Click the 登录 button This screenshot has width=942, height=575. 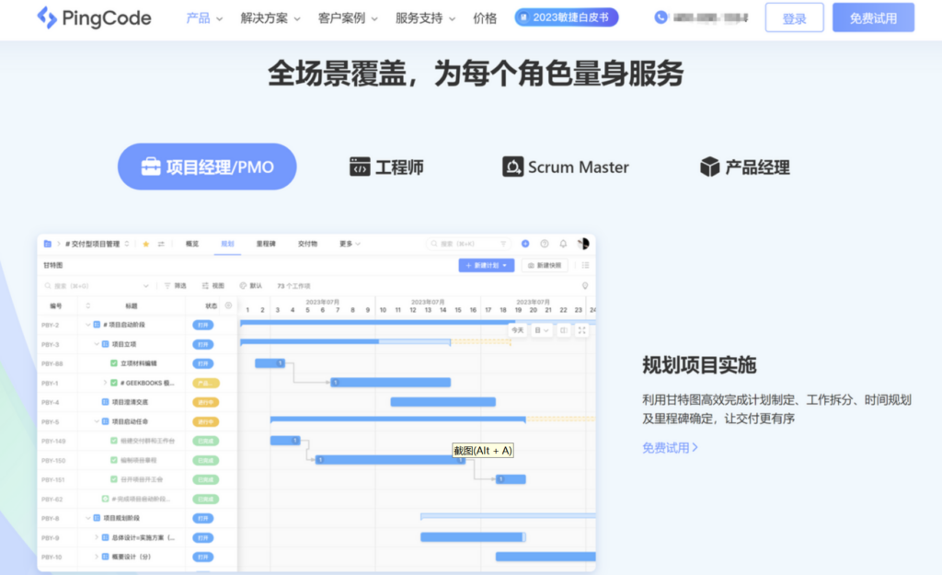pyautogui.click(x=794, y=17)
